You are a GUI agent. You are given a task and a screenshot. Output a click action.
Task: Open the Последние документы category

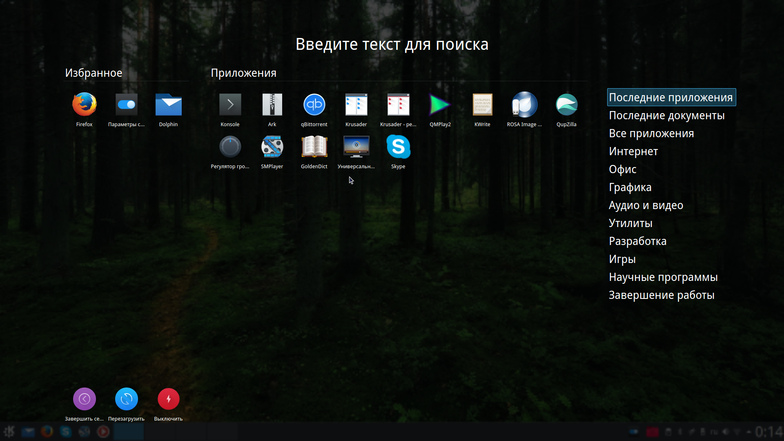tap(666, 116)
